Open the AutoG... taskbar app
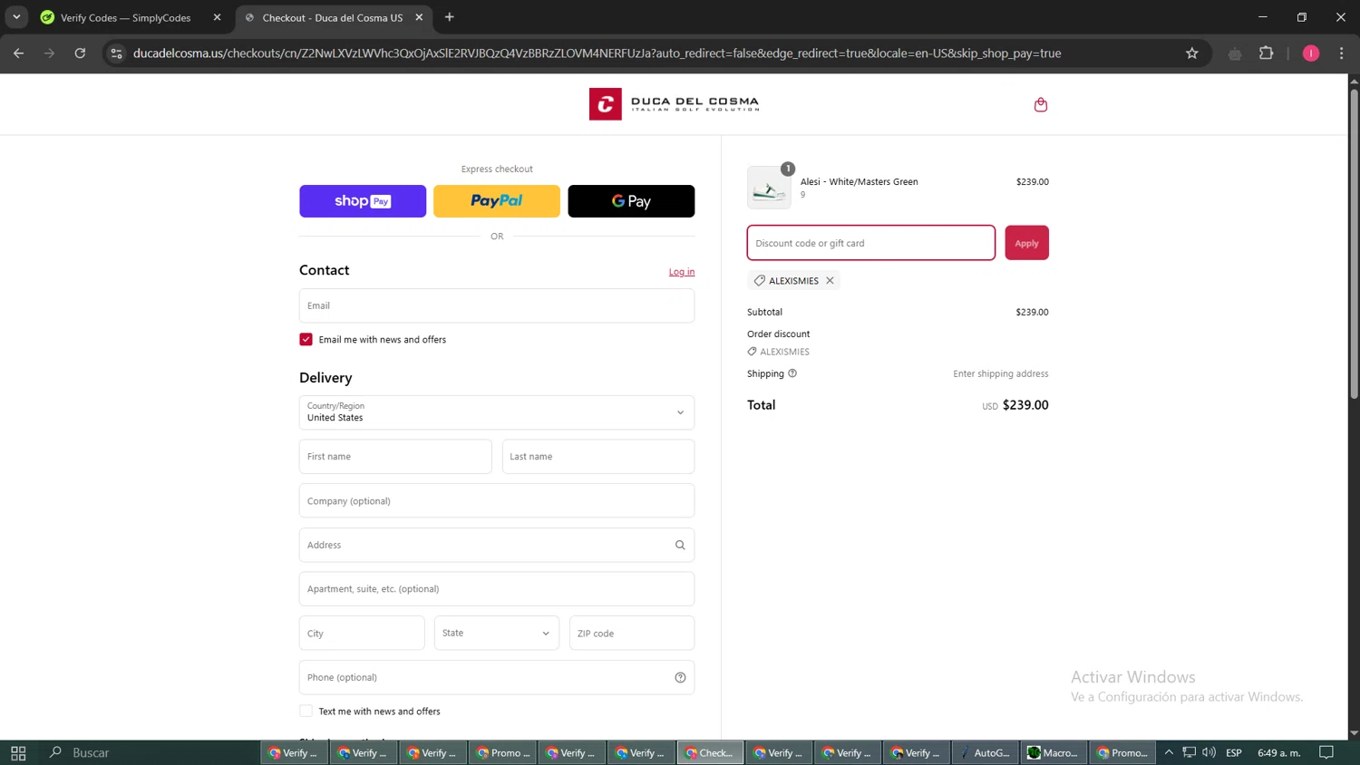Screen dimensions: 1360x765 click(x=985, y=752)
